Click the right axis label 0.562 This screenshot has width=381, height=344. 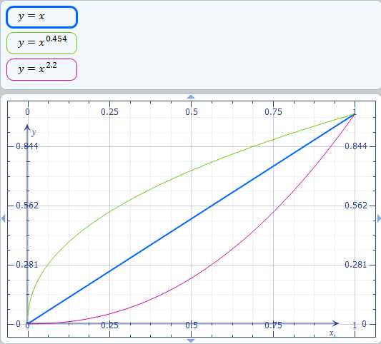tap(356, 206)
